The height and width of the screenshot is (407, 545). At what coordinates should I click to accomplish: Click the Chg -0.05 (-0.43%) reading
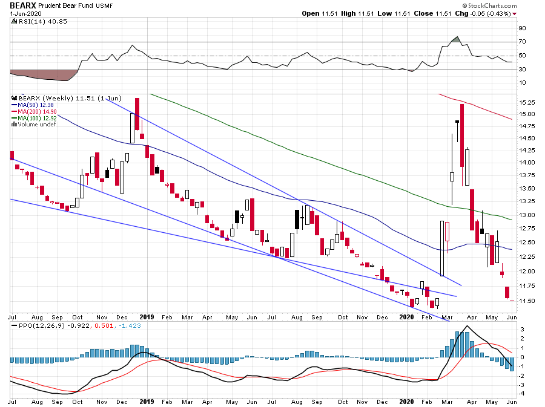pos(483,13)
